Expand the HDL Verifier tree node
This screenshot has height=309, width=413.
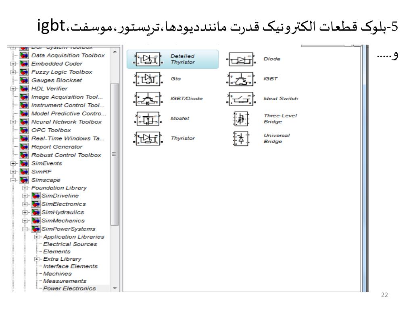point(13,89)
